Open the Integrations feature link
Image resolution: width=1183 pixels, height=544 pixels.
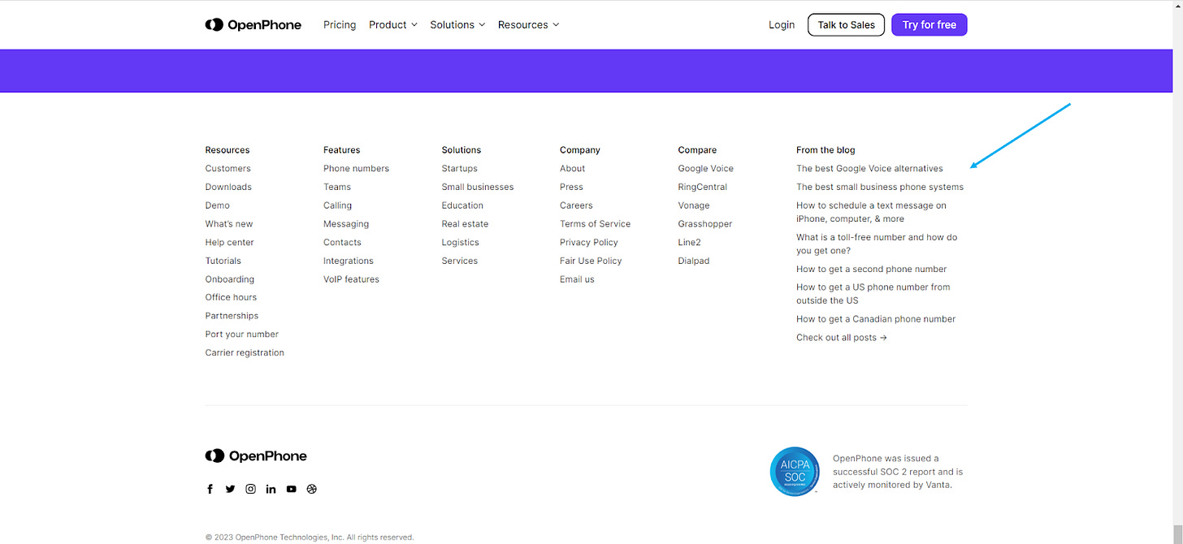pyautogui.click(x=349, y=261)
